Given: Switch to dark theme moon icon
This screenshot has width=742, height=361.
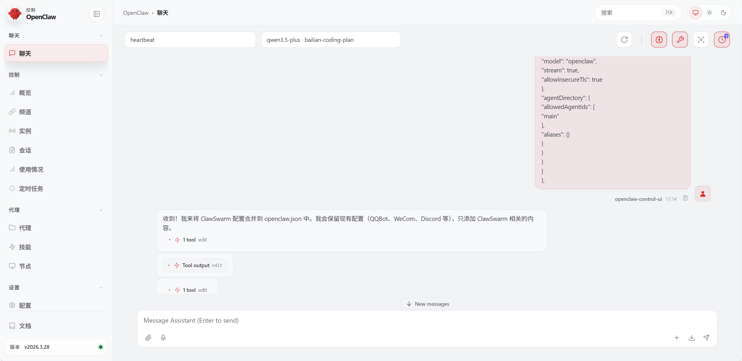Looking at the screenshot, I should (x=724, y=13).
